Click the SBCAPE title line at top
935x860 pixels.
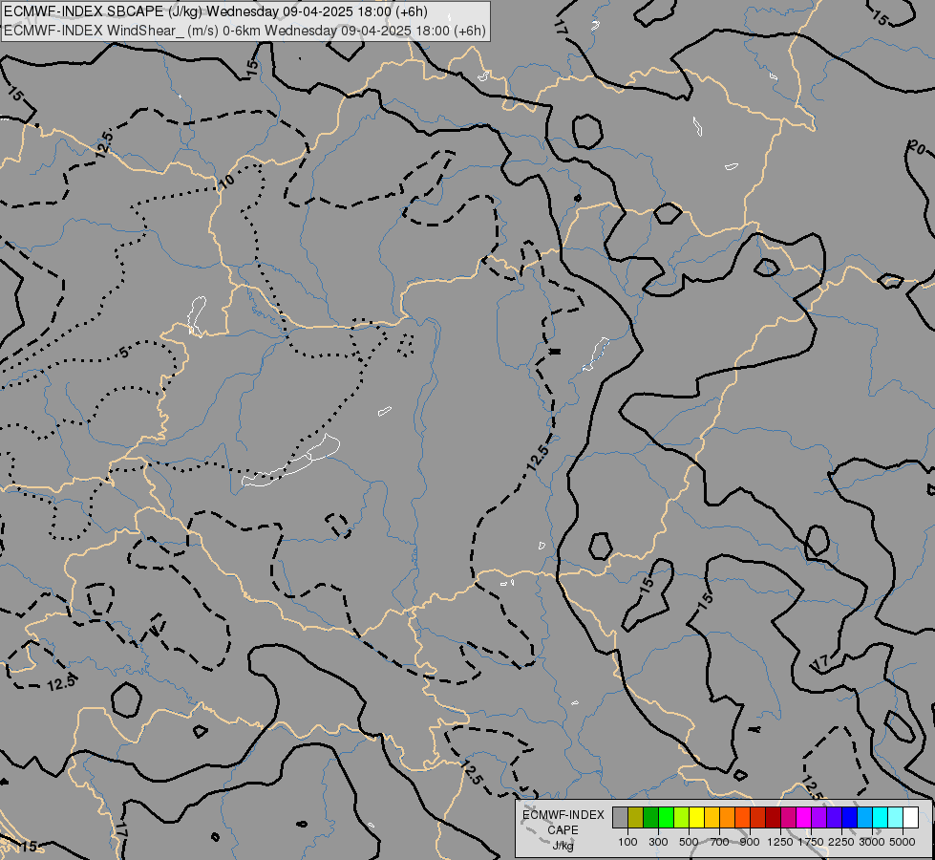click(x=216, y=11)
